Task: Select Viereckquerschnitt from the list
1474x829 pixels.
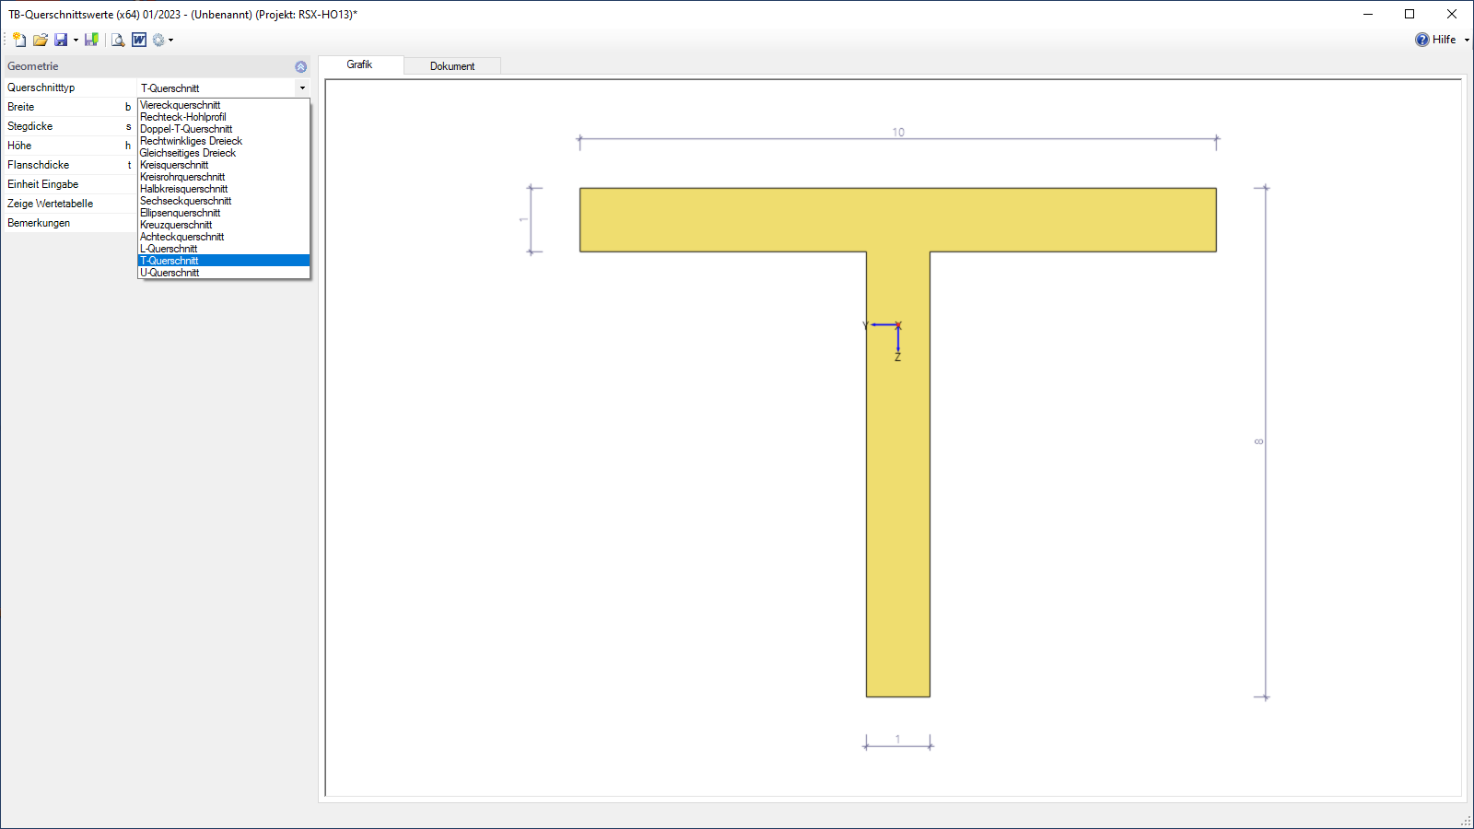Action: coord(223,105)
